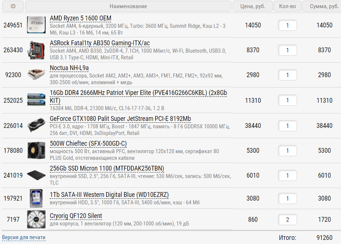Click the 'Цена, руб.' column header

[x=253, y=6]
